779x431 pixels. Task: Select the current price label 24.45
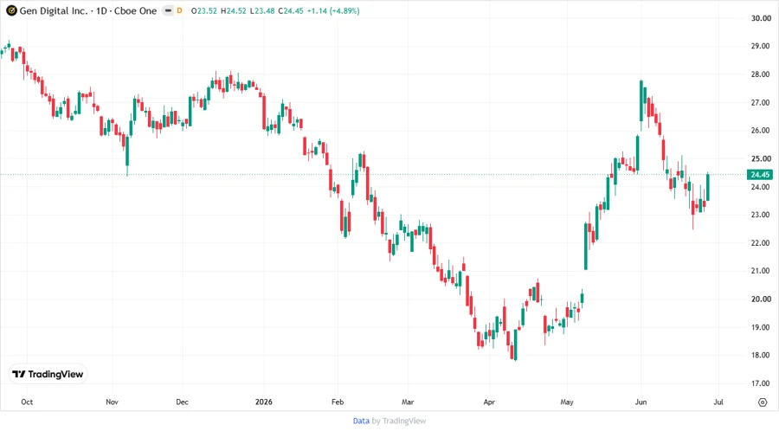[x=760, y=174]
